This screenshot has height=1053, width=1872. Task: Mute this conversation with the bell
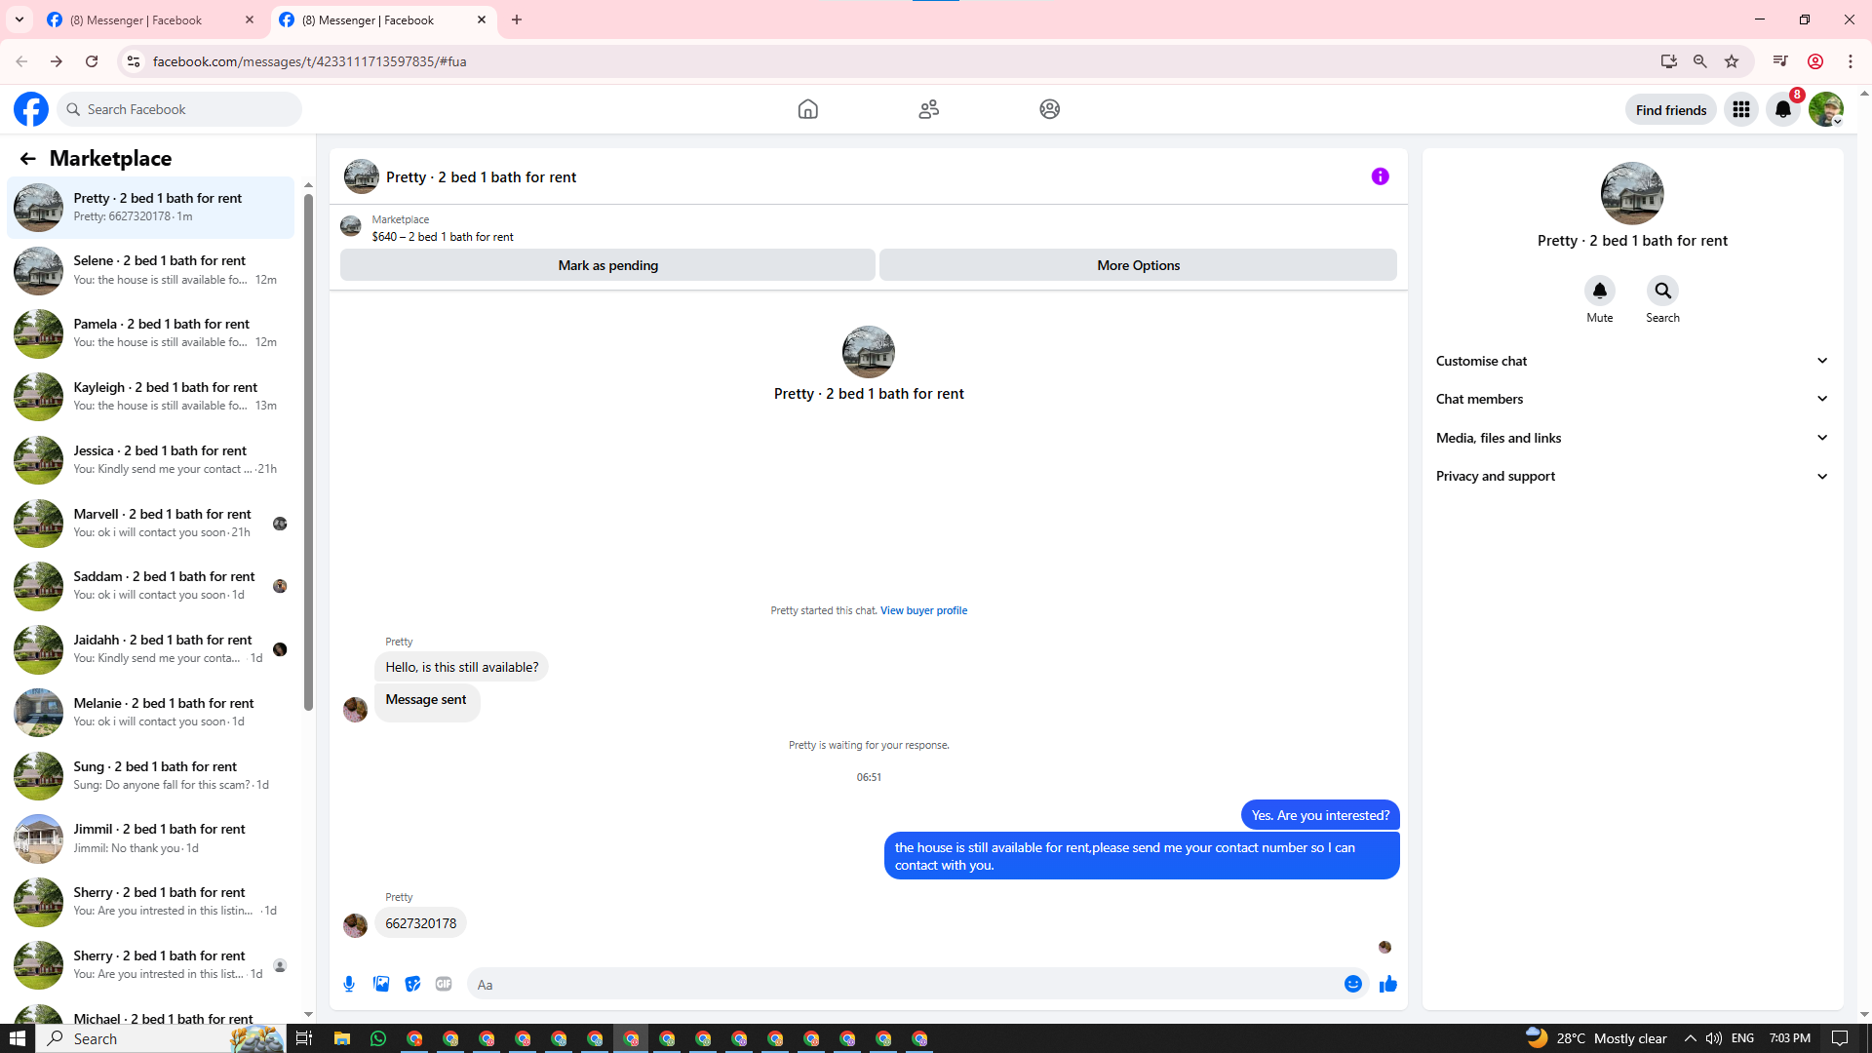click(x=1599, y=291)
